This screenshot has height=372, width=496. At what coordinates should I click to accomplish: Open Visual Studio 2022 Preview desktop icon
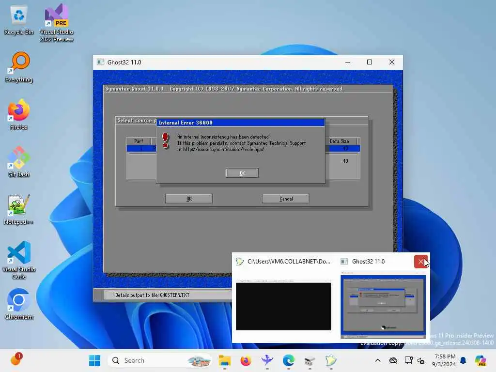(57, 23)
